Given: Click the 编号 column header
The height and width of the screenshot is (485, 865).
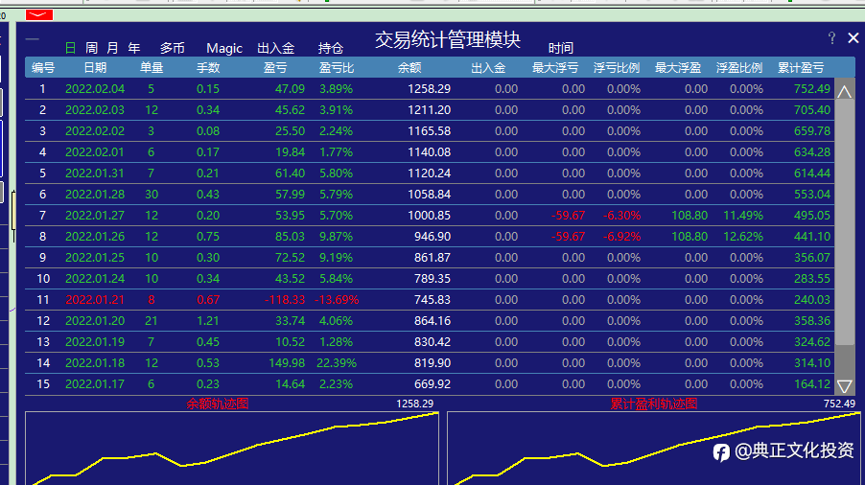Looking at the screenshot, I should 43,68.
